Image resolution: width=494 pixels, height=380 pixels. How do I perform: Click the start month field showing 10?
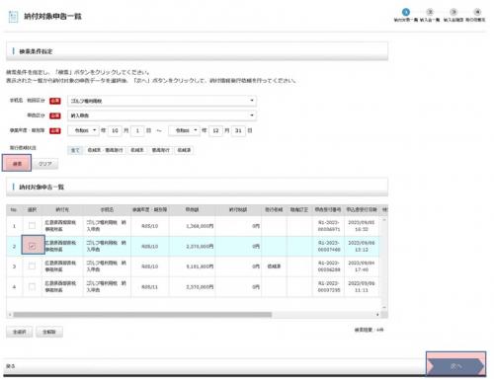115,130
